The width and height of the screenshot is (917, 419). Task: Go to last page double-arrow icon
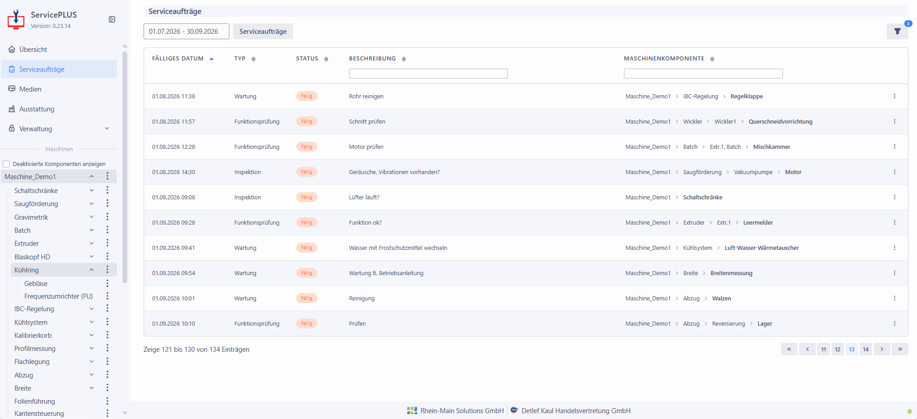[899, 349]
